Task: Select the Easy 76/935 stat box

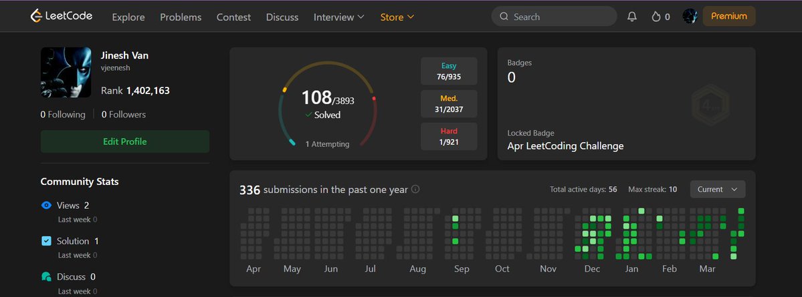Action: pyautogui.click(x=449, y=71)
